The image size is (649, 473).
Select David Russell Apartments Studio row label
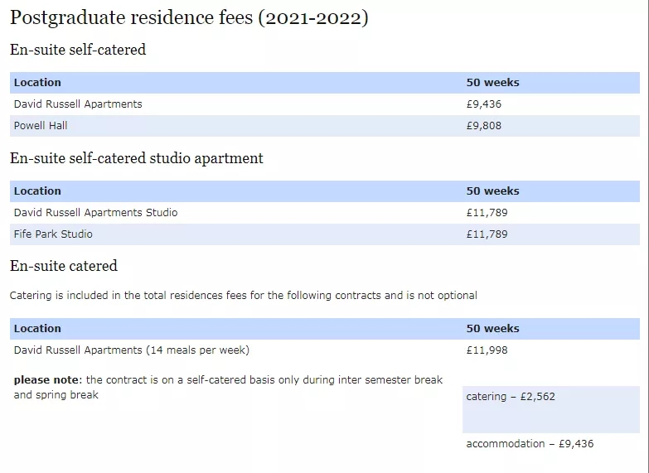coord(95,213)
